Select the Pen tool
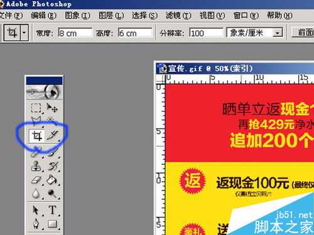Viewport: 314px width, 235px height. coord(36,224)
